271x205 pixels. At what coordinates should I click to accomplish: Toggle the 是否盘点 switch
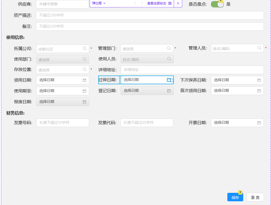click(217, 4)
